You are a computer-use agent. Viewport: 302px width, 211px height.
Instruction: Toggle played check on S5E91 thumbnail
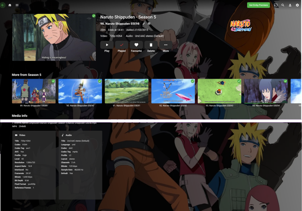(146, 81)
